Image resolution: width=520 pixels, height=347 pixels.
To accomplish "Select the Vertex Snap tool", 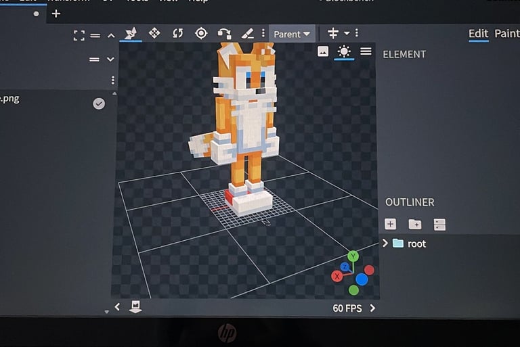I will click(x=225, y=33).
